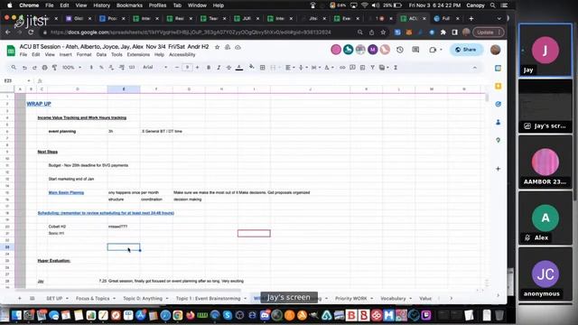
Task: Open the Vocabulary tab dropdown arrow
Action: coord(410,299)
